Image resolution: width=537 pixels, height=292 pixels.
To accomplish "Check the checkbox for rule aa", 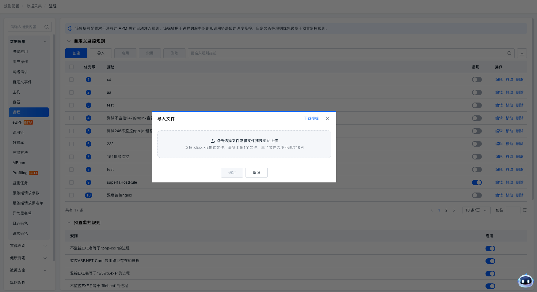I will click(71, 92).
